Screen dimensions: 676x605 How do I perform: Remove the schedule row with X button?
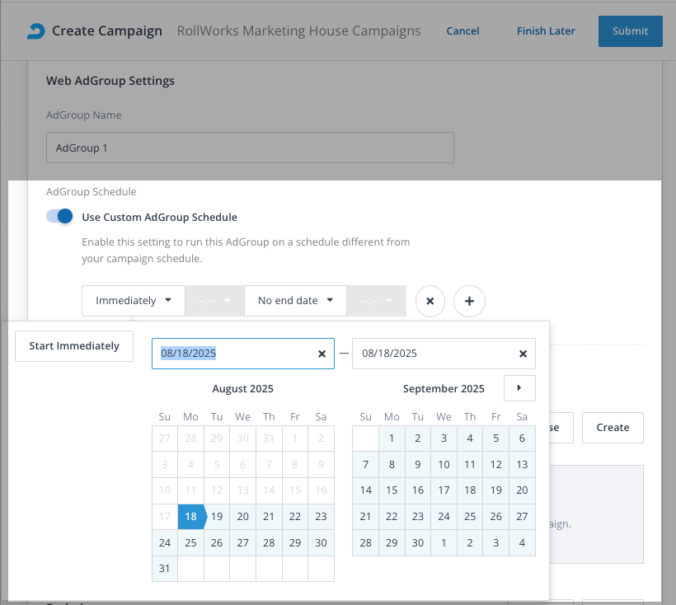pyautogui.click(x=430, y=301)
